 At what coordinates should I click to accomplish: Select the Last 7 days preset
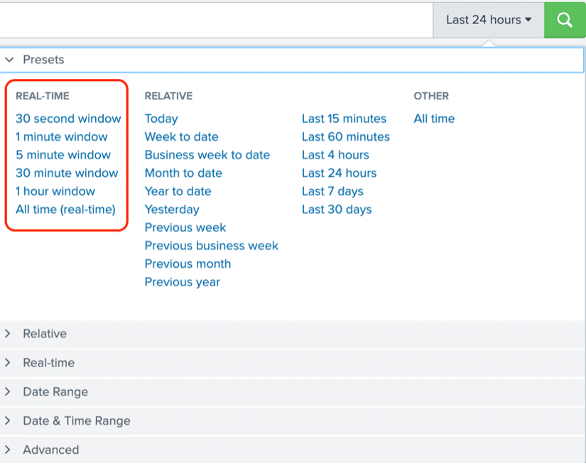[x=332, y=191]
